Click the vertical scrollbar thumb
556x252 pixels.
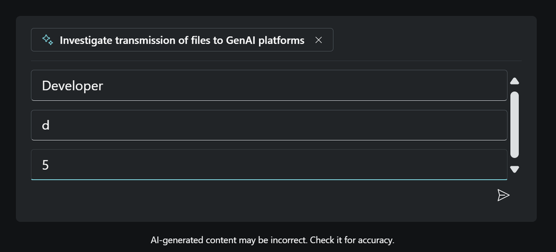pyautogui.click(x=514, y=124)
